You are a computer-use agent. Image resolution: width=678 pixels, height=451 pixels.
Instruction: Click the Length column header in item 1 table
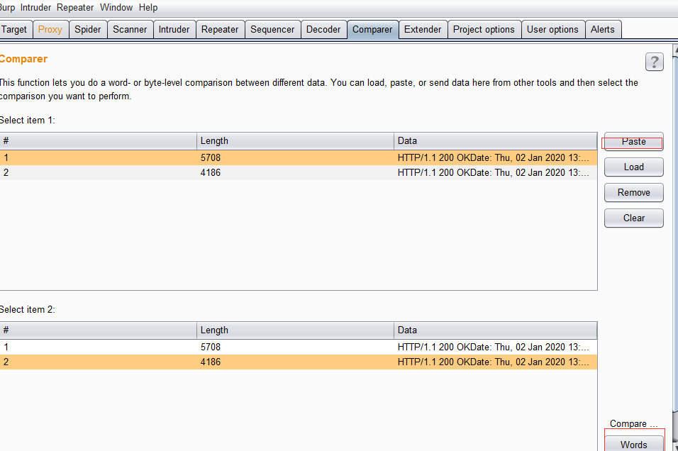click(x=295, y=141)
